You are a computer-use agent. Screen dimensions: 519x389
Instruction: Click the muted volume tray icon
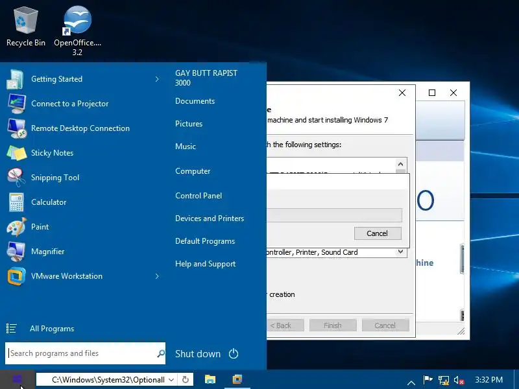(459, 380)
